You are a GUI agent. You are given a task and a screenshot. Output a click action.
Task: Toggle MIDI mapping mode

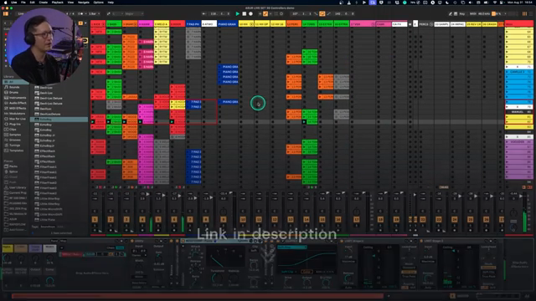point(473,13)
